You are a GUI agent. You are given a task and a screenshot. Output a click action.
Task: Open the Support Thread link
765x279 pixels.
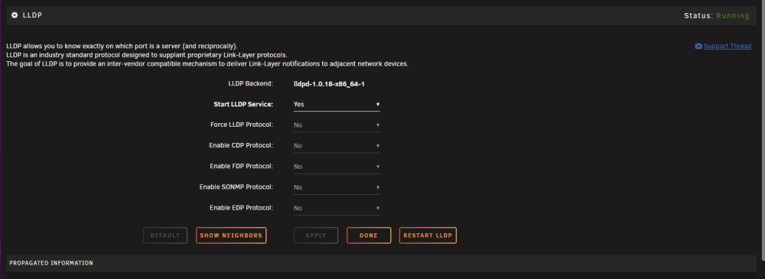727,47
